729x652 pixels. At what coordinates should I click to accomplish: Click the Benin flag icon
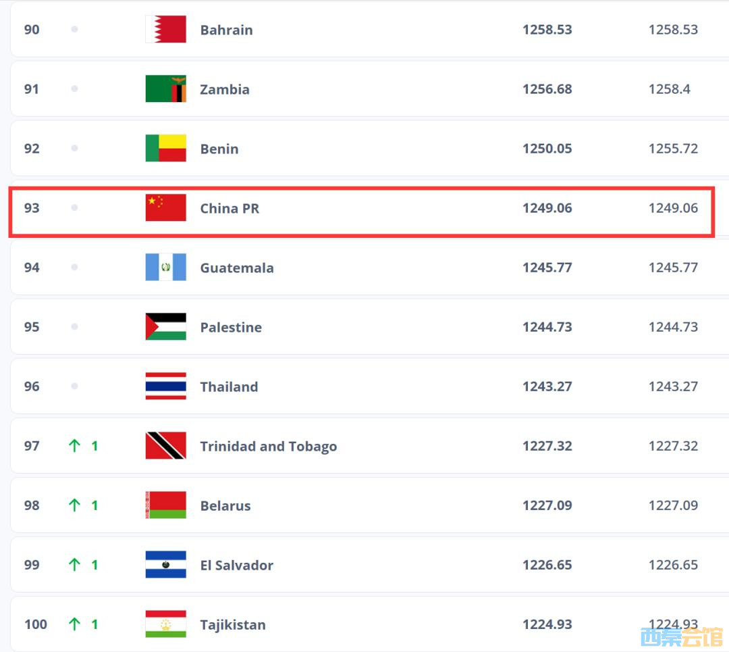pyautogui.click(x=165, y=149)
